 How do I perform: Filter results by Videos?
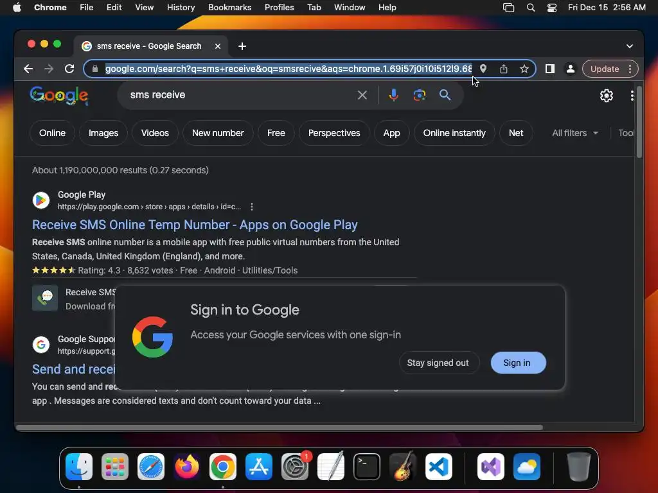[x=155, y=134]
